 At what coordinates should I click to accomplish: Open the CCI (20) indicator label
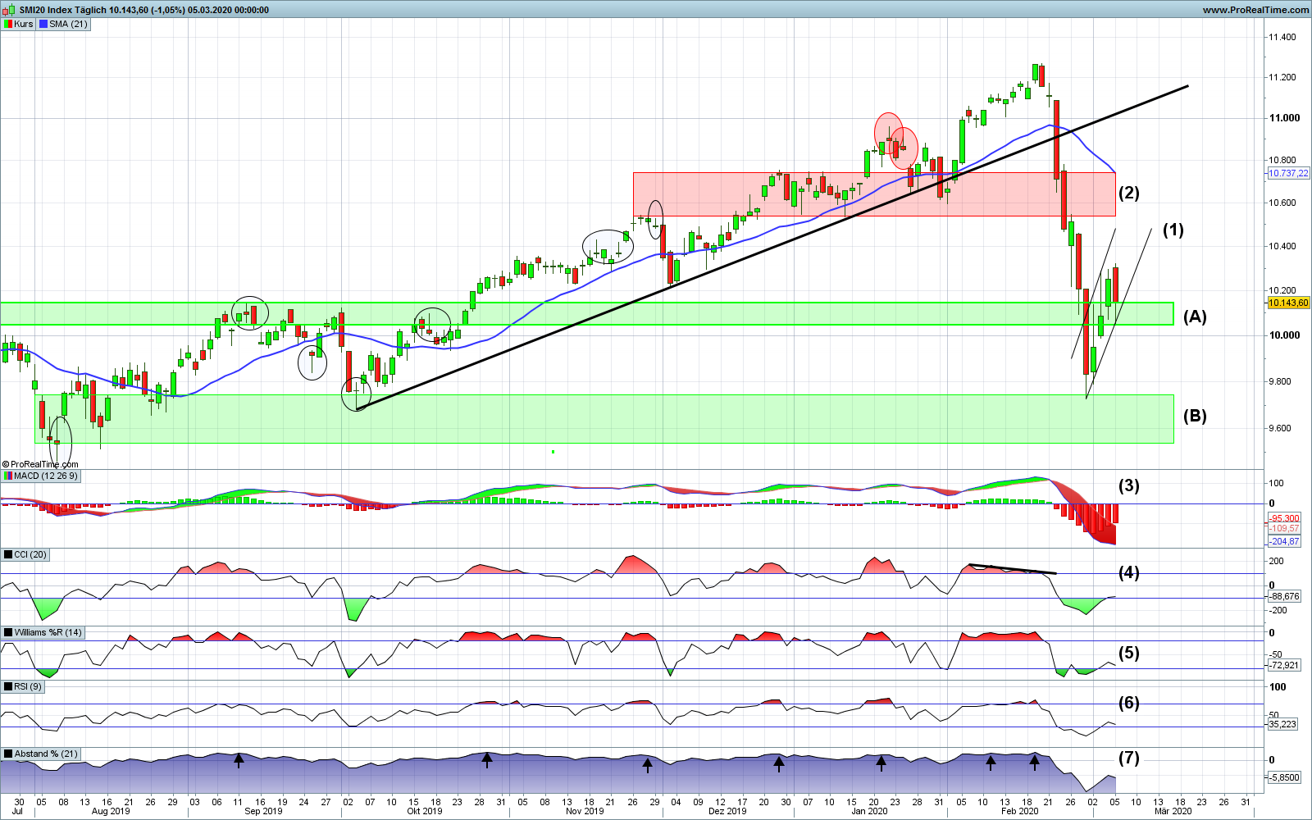click(25, 554)
